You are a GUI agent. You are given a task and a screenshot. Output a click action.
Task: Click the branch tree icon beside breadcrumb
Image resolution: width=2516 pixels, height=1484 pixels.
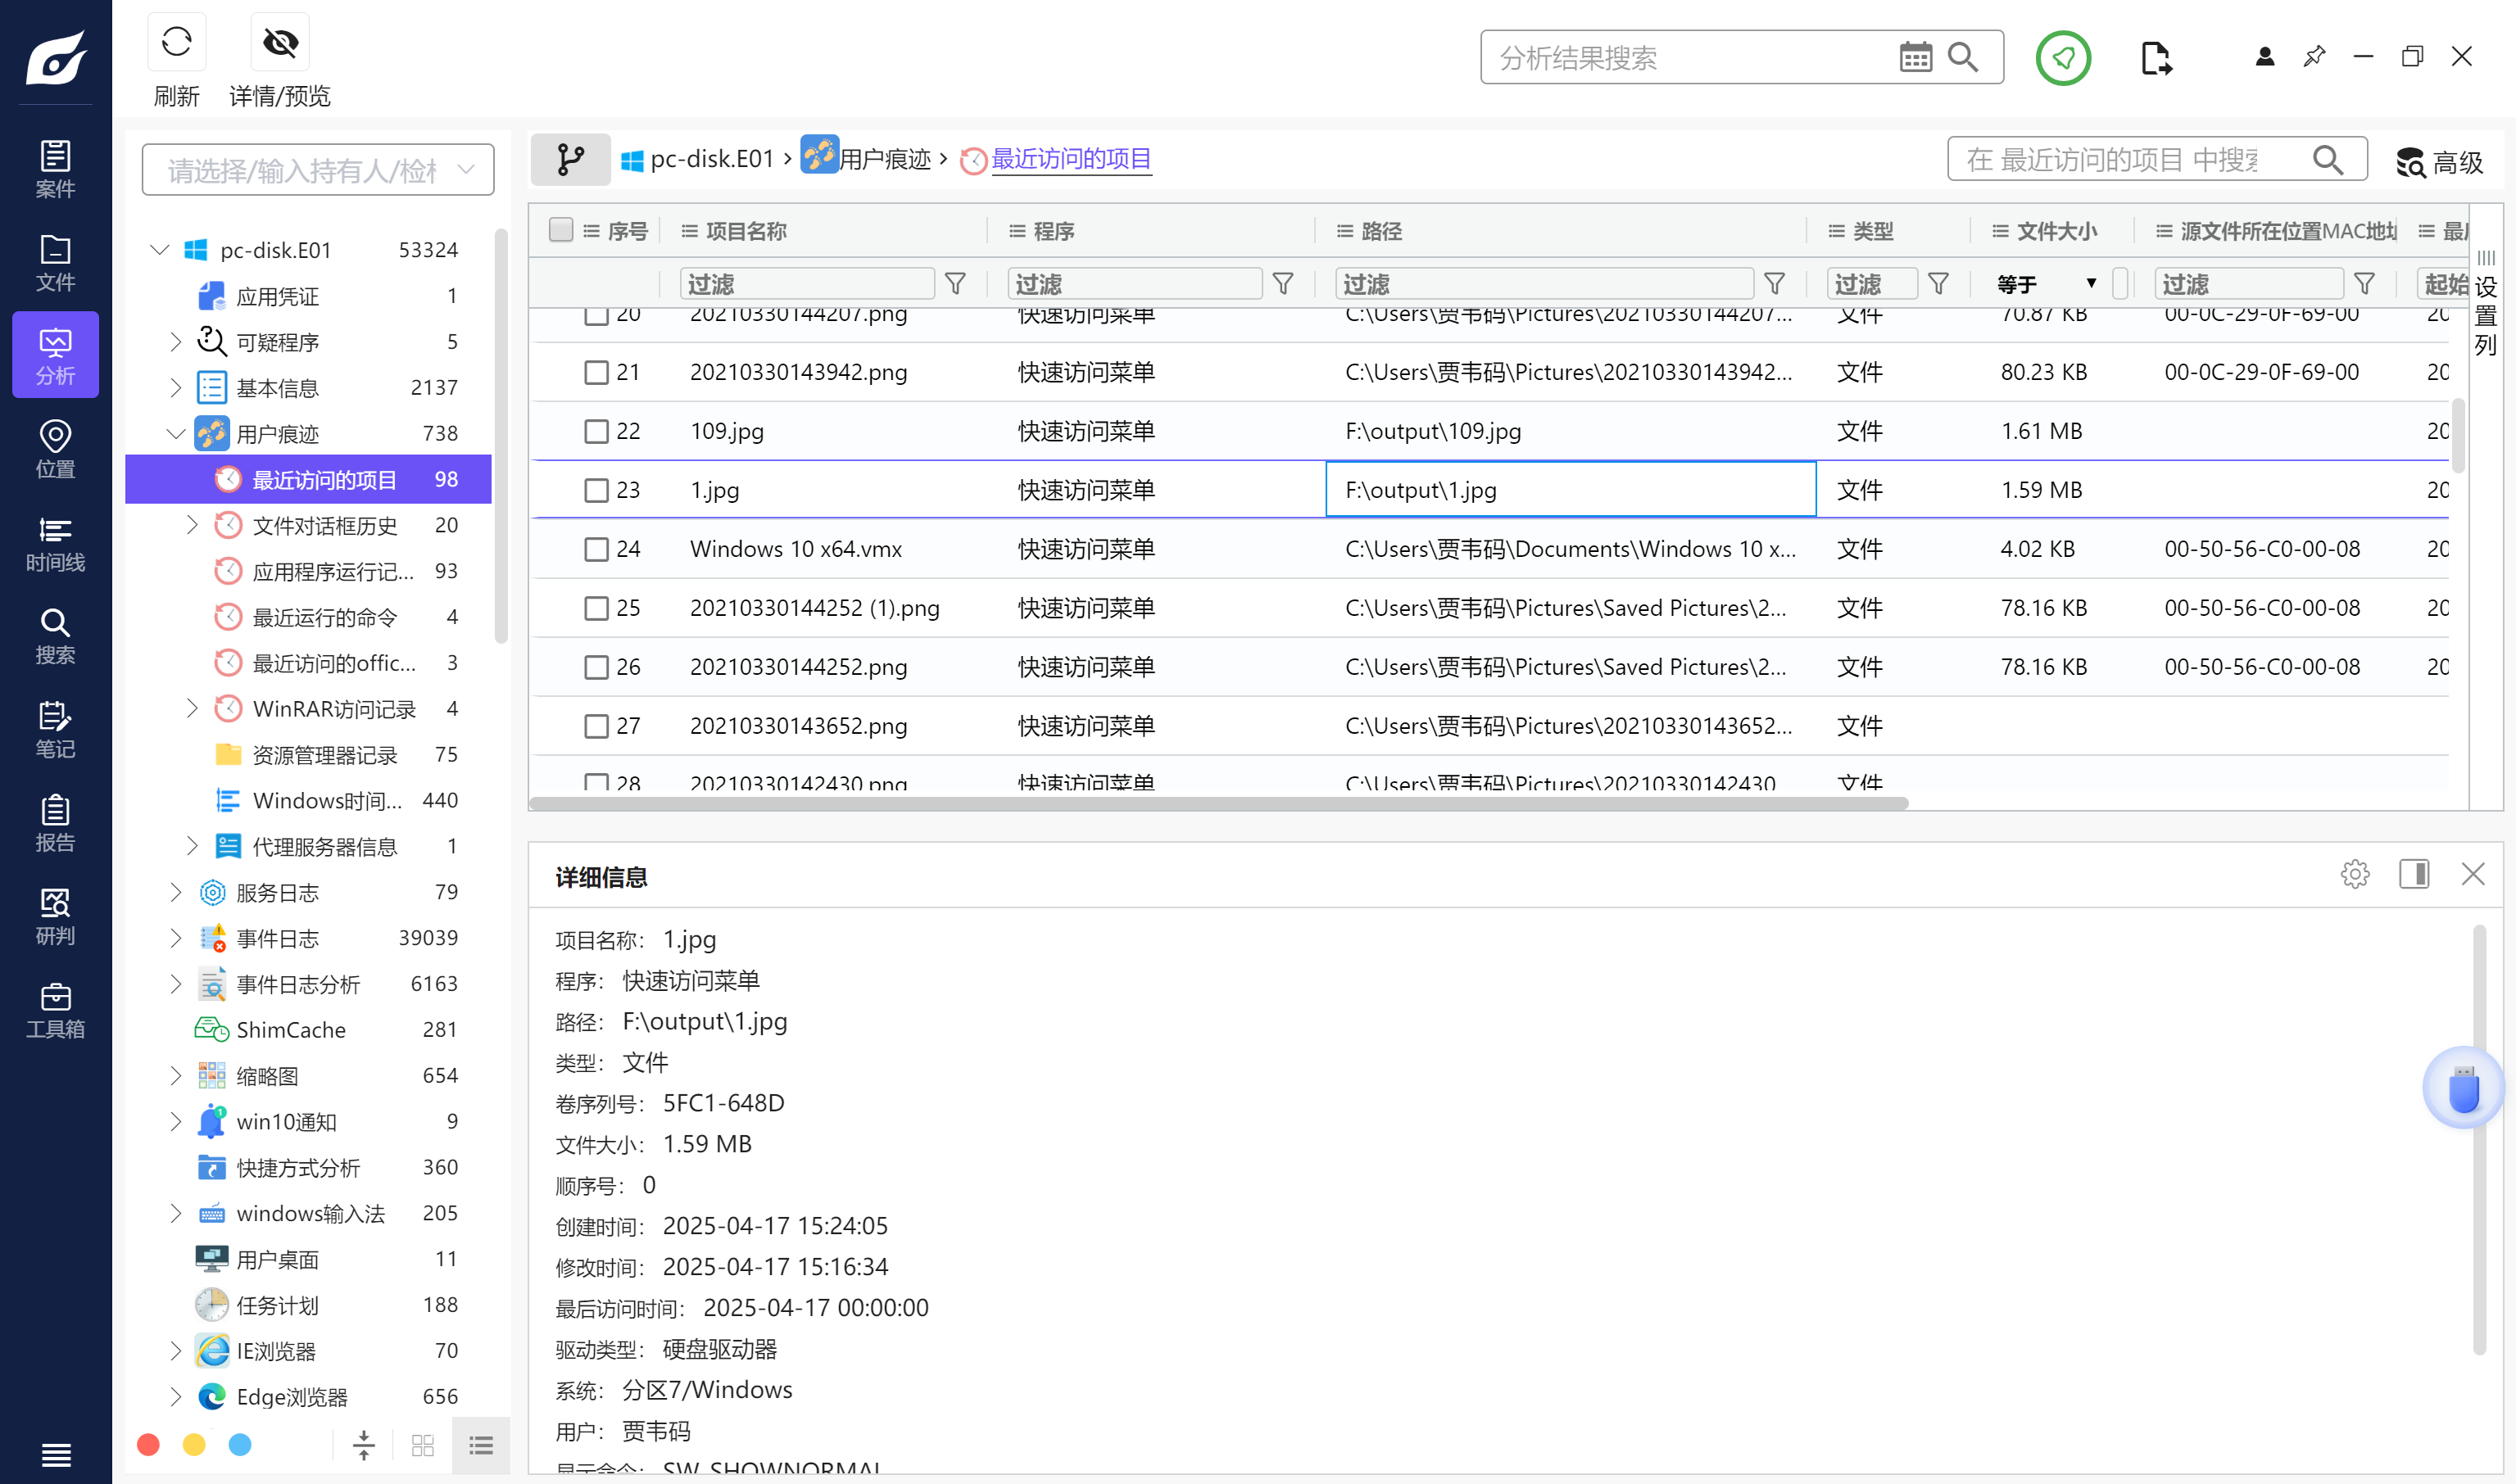point(570,159)
